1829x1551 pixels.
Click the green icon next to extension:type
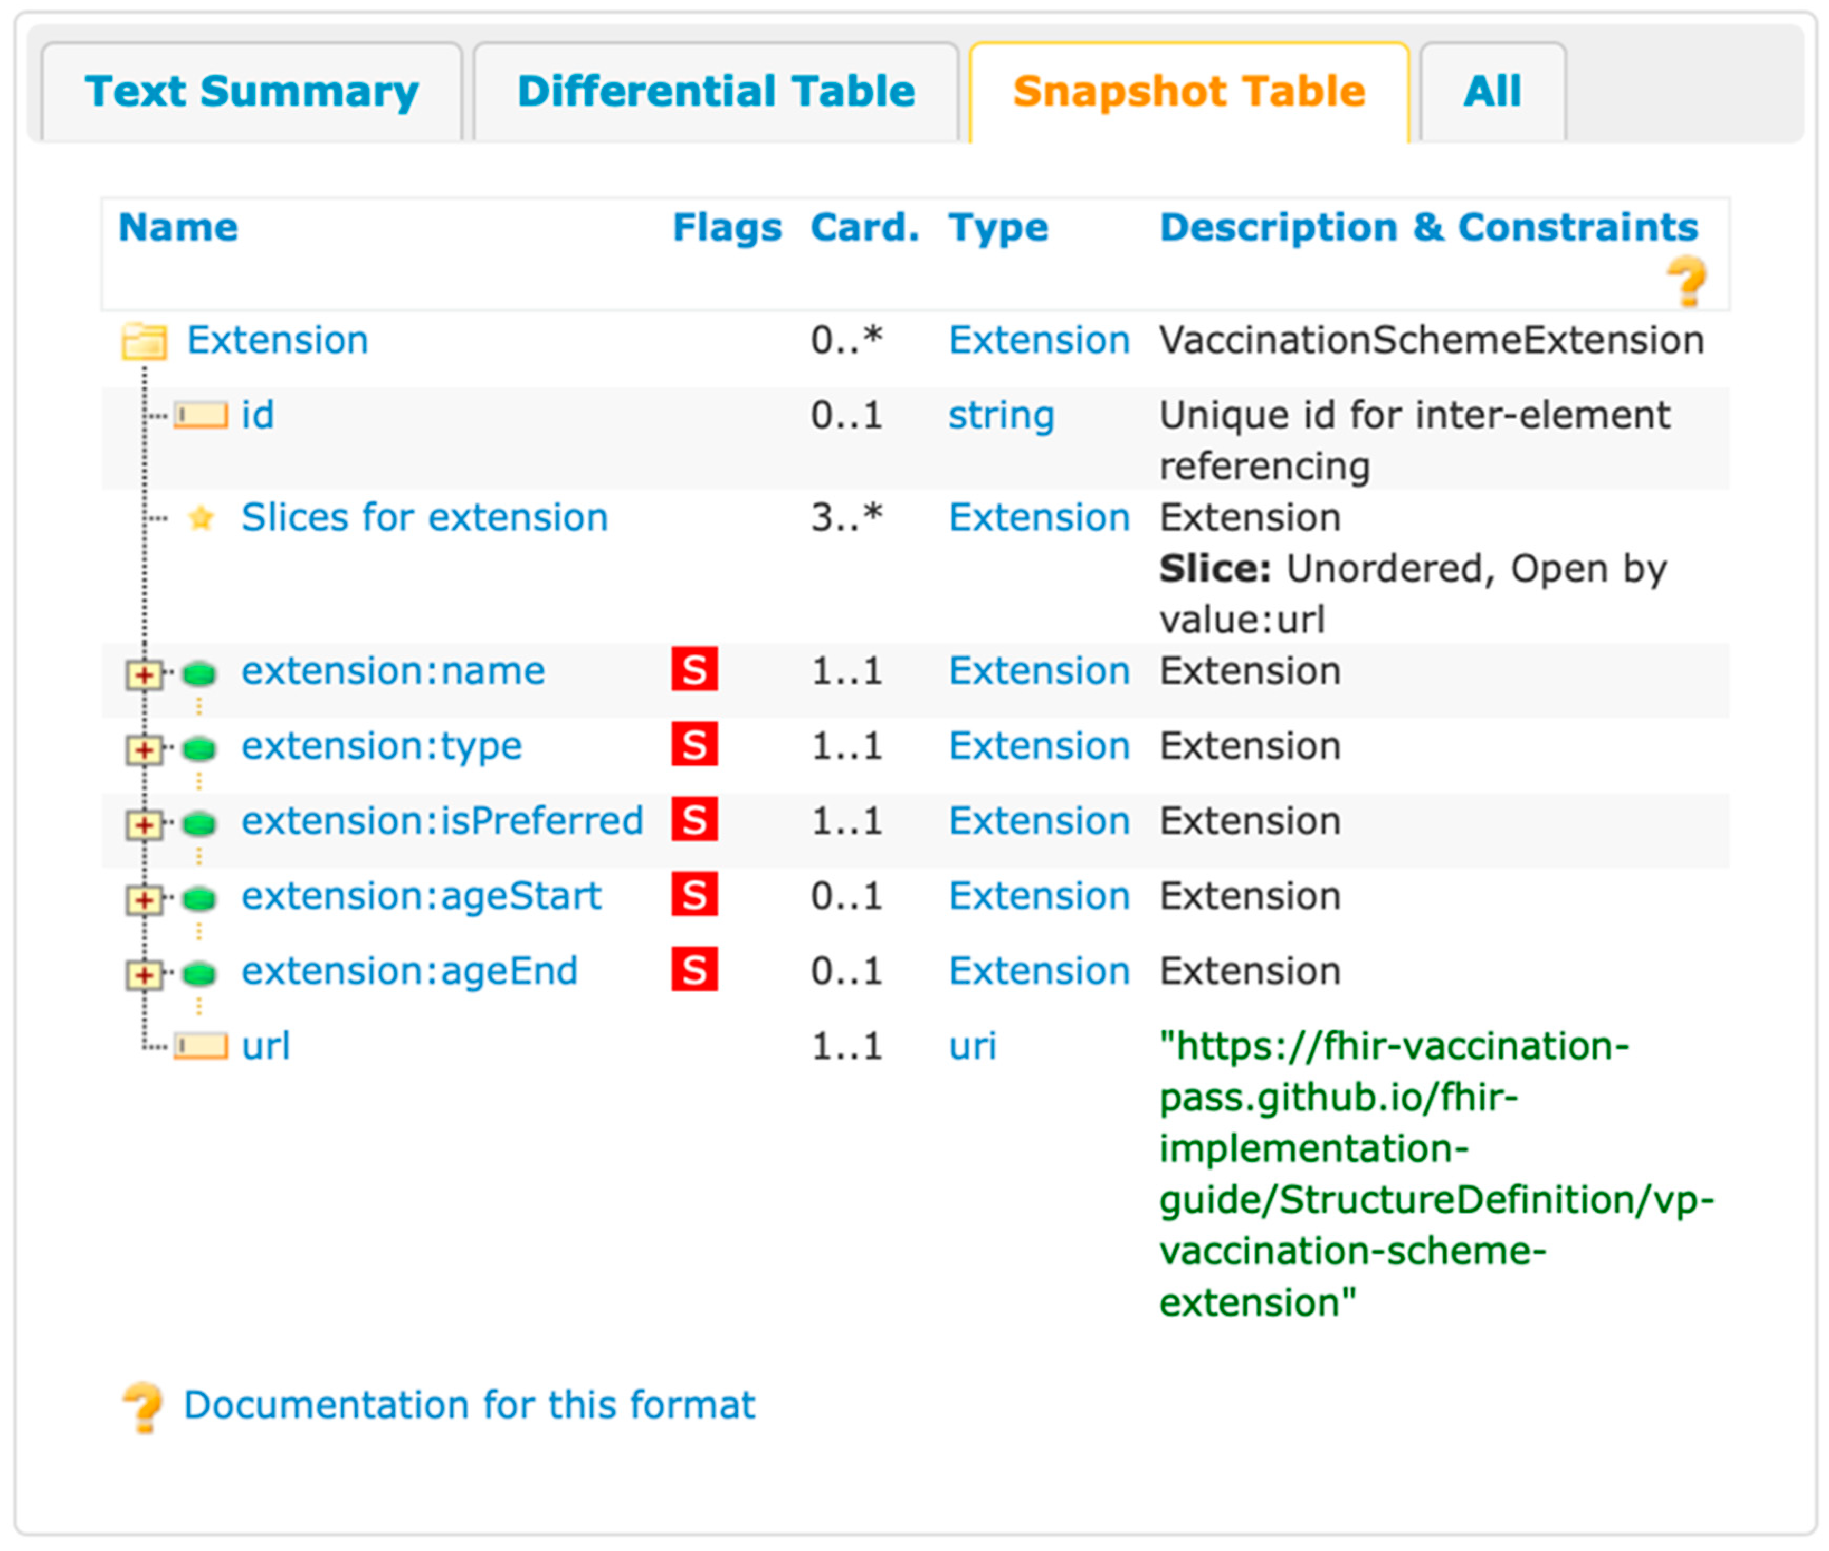(199, 749)
